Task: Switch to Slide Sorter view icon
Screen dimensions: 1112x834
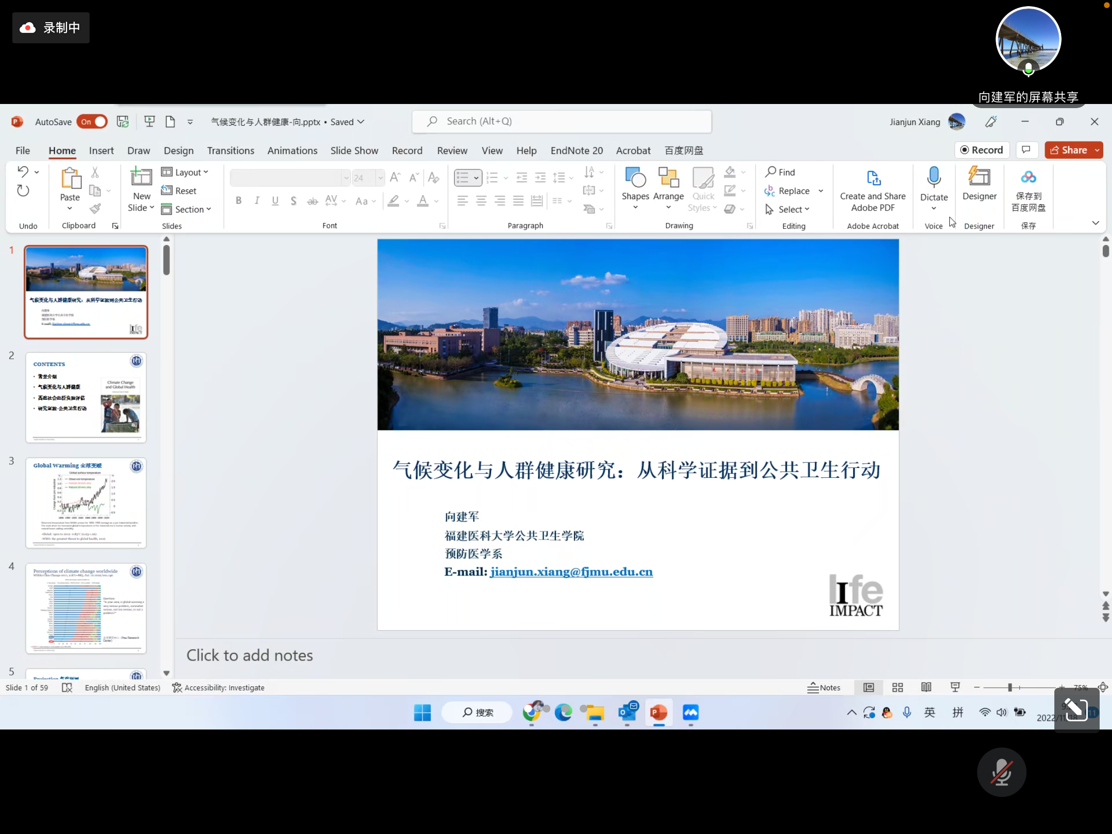Action: click(897, 687)
